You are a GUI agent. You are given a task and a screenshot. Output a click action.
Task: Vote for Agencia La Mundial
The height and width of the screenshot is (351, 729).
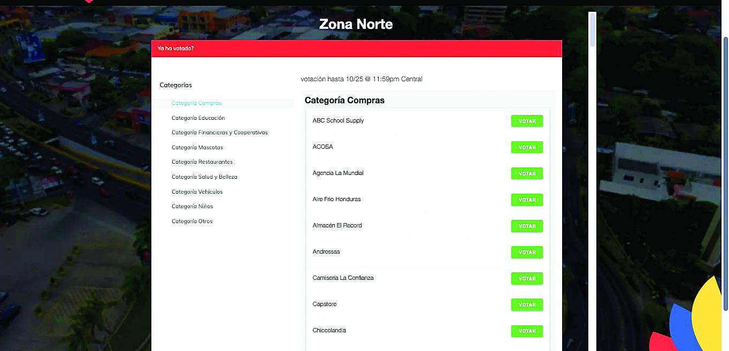click(527, 174)
